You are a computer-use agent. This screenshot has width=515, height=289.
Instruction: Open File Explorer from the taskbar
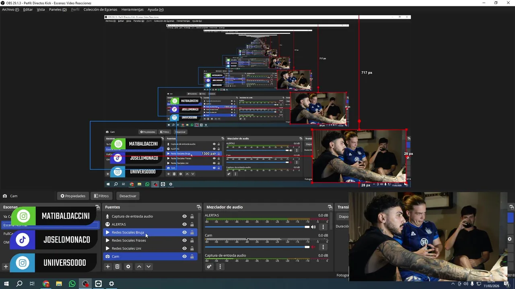point(59,284)
